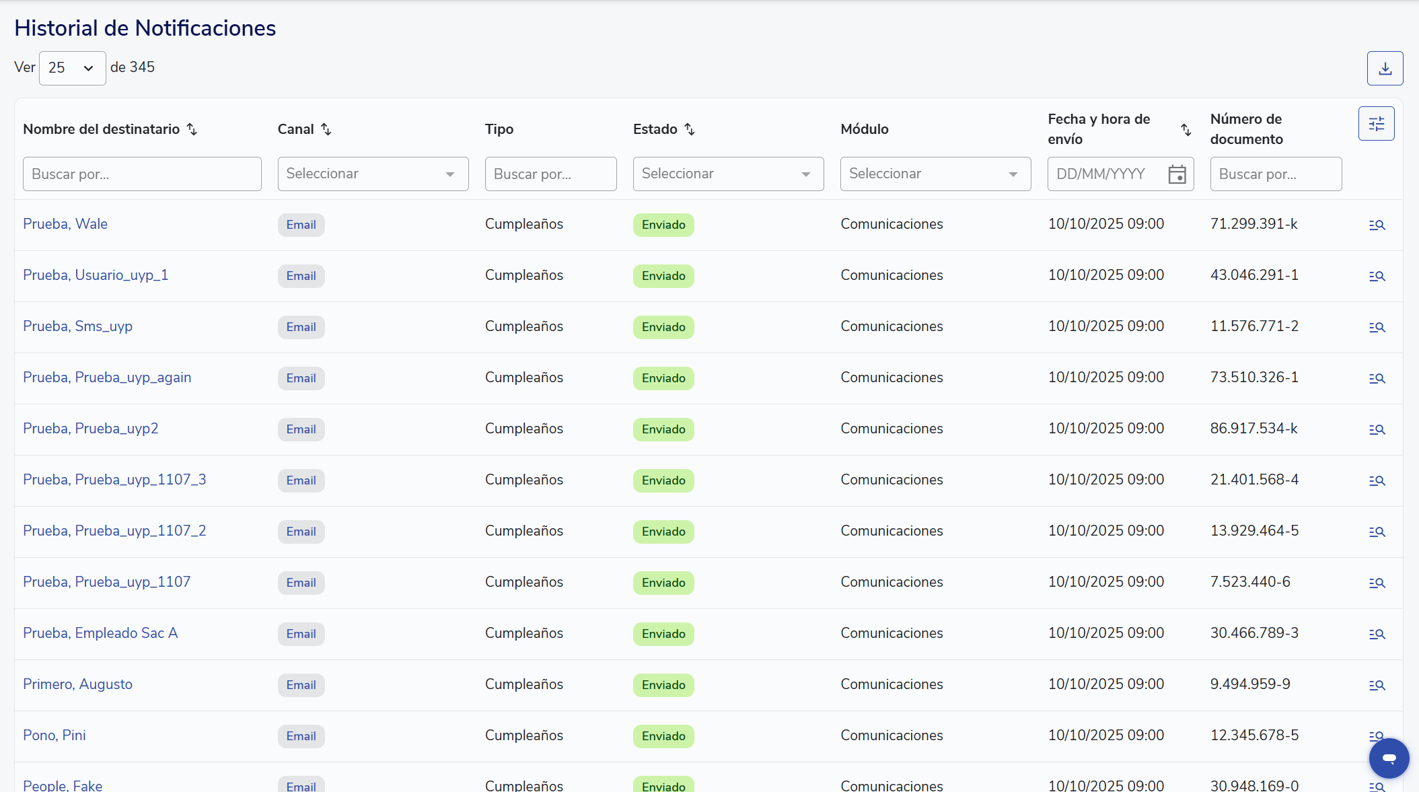Click the Número de documento search field
Screen dimensions: 1419x792
[1276, 174]
